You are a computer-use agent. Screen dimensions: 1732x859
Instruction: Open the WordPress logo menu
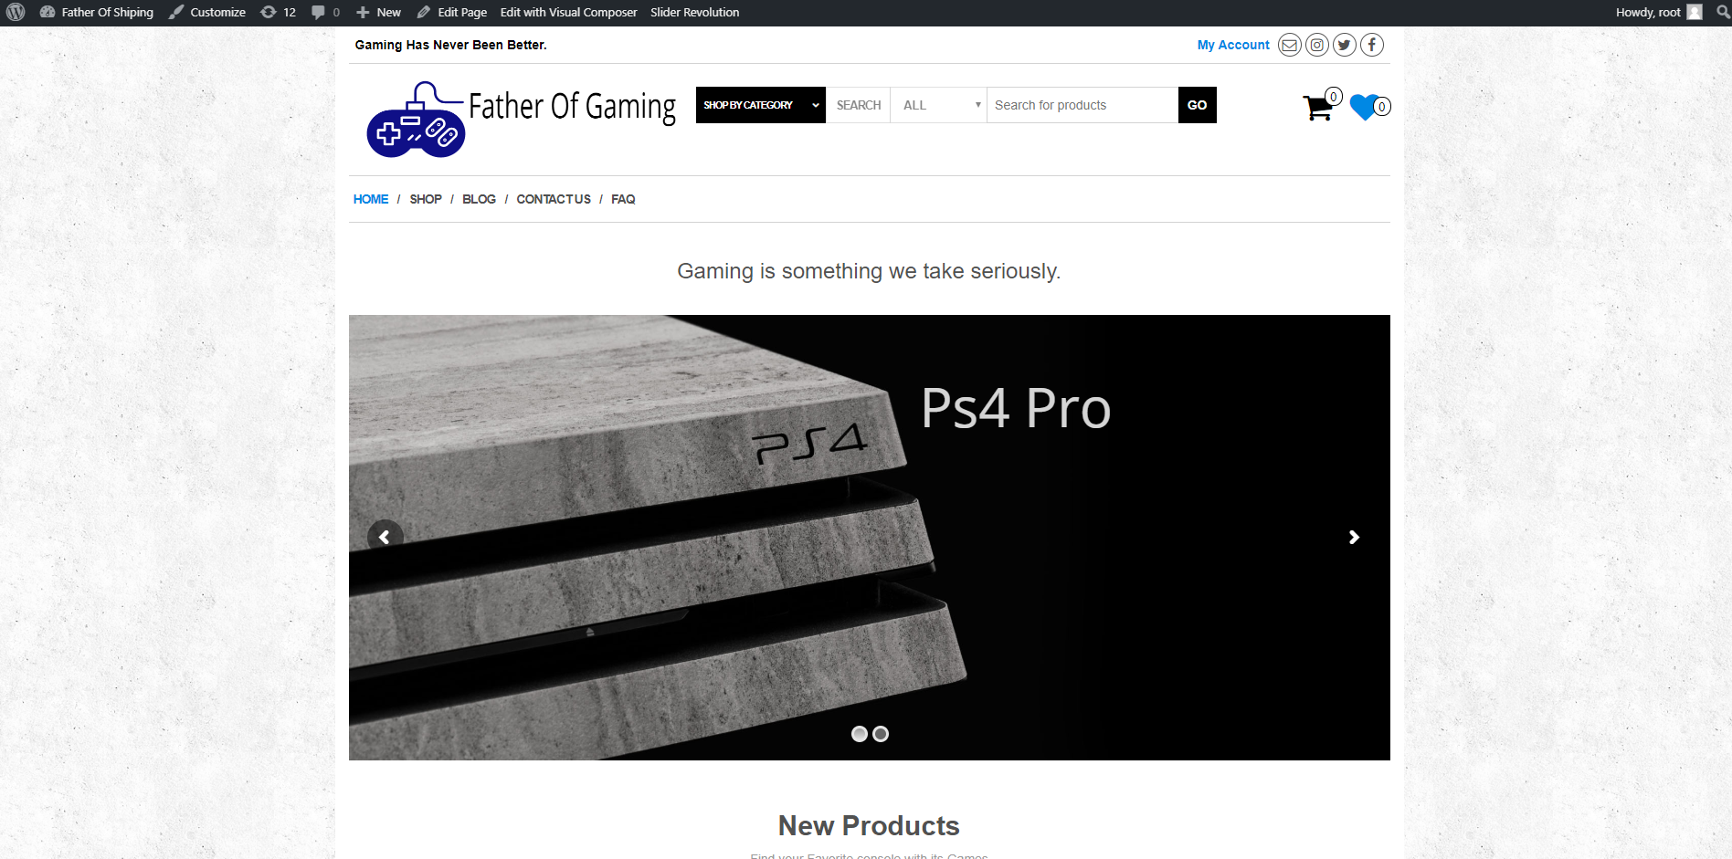point(14,12)
